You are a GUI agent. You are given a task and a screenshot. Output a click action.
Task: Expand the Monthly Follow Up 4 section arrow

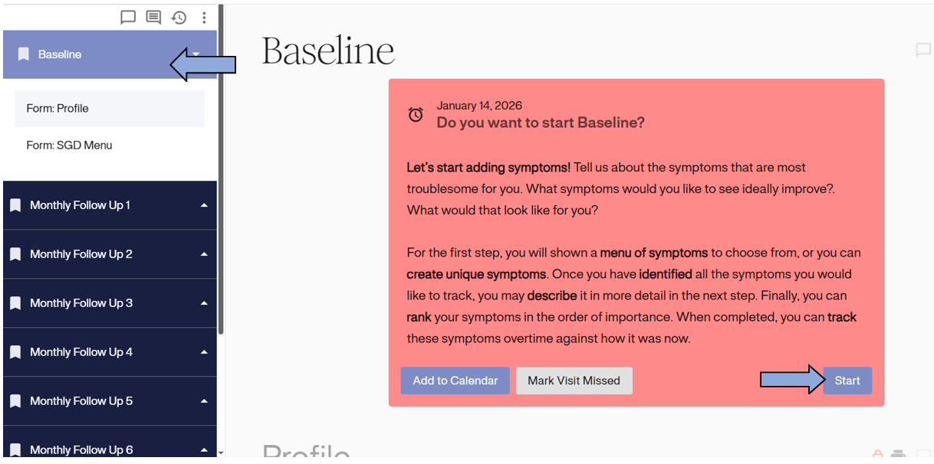[204, 352]
